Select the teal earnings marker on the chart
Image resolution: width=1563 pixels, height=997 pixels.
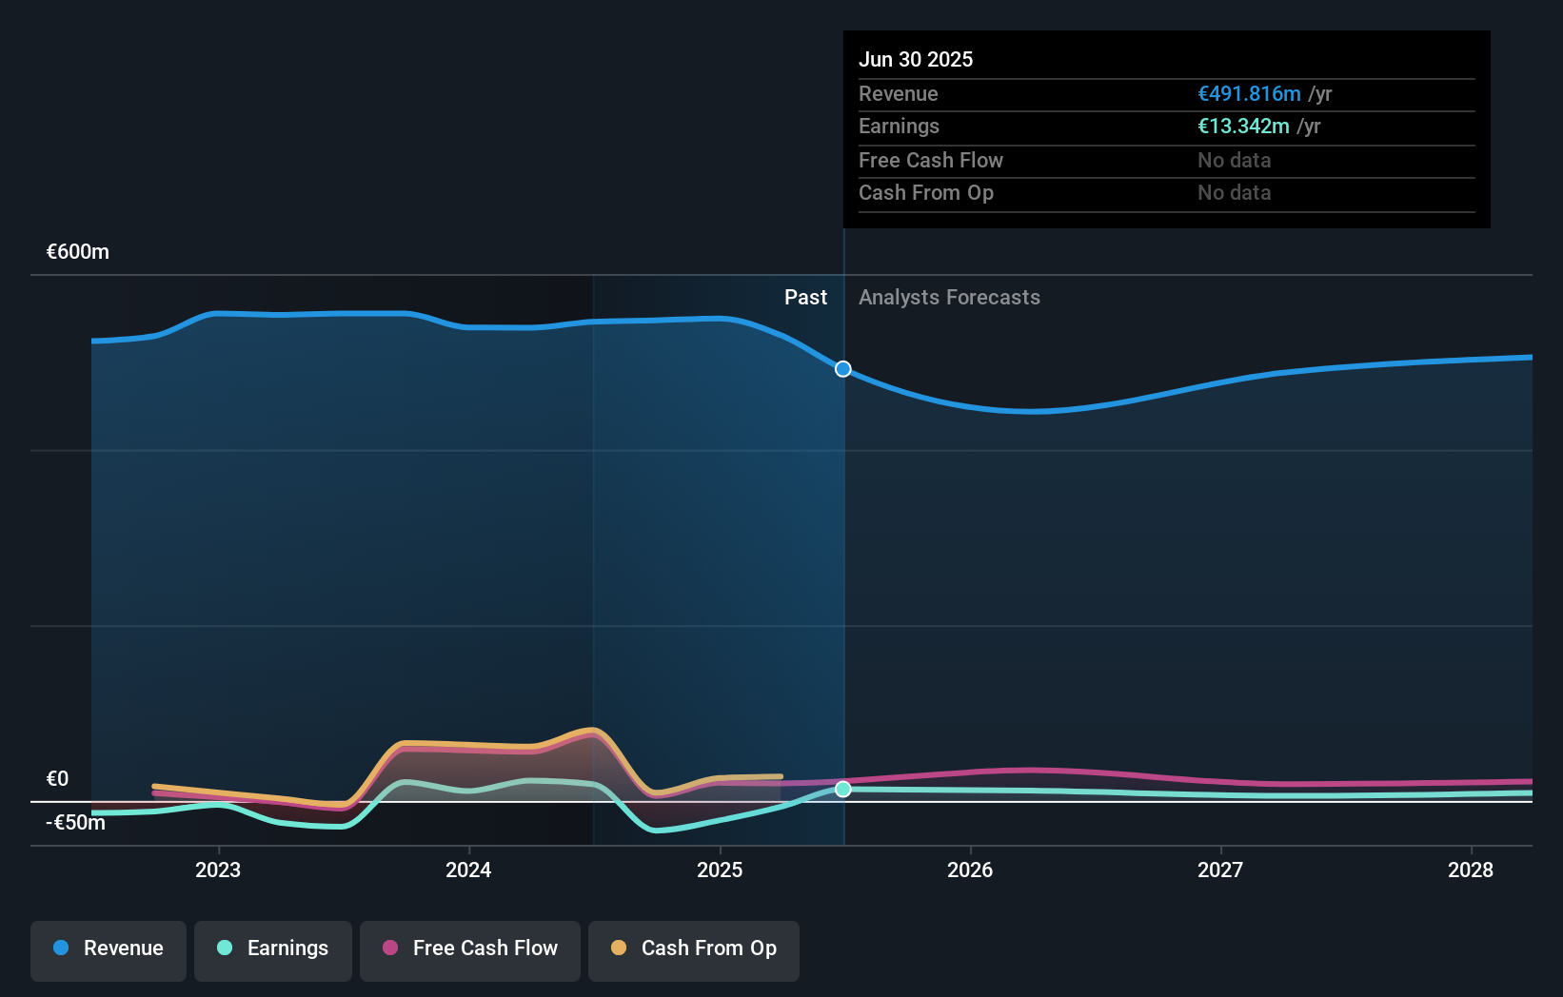[841, 788]
